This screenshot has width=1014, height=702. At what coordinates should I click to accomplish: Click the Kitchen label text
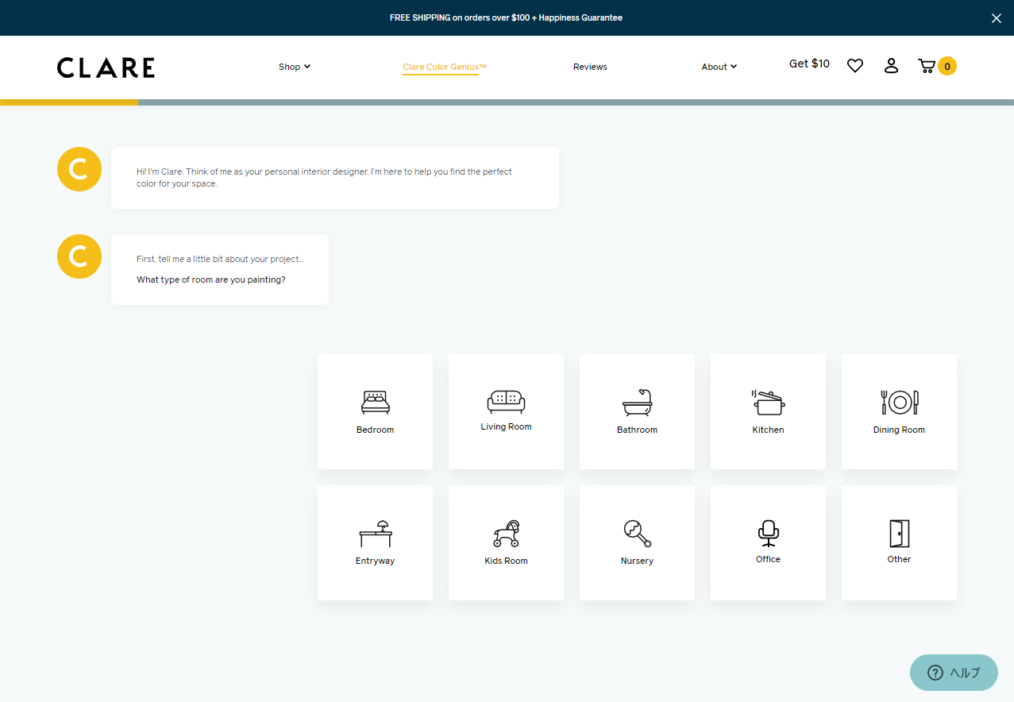point(768,430)
